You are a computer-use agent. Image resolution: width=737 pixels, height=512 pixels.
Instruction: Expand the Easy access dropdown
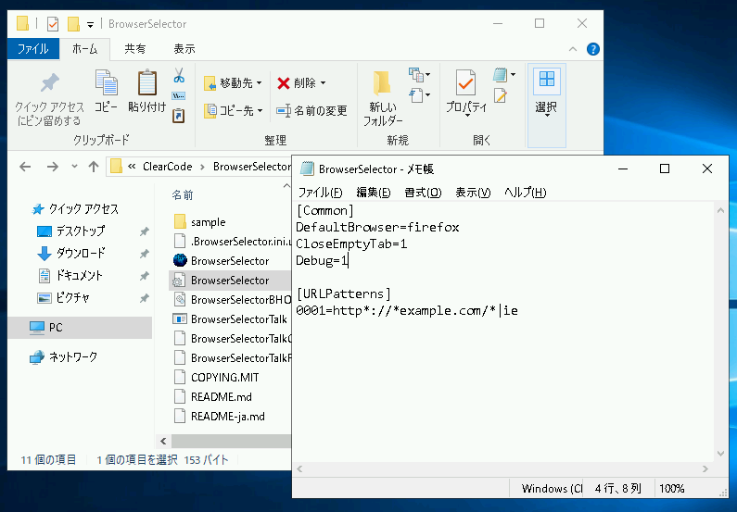(x=420, y=95)
